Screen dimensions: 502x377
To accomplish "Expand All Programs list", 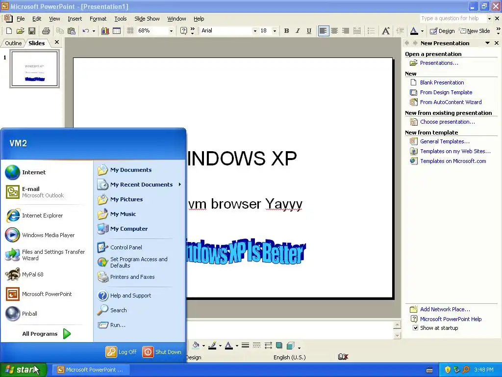I will pos(47,334).
